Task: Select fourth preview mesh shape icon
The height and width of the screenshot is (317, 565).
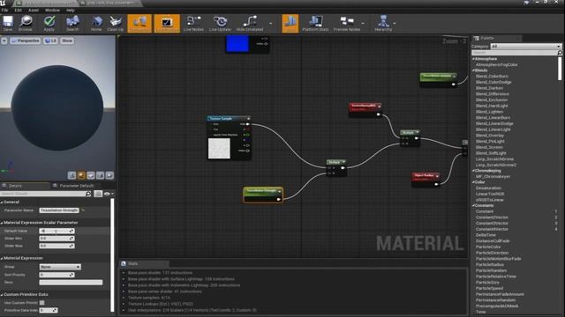Action: pos(100,175)
